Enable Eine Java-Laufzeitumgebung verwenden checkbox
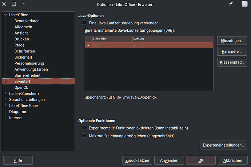 84,23
